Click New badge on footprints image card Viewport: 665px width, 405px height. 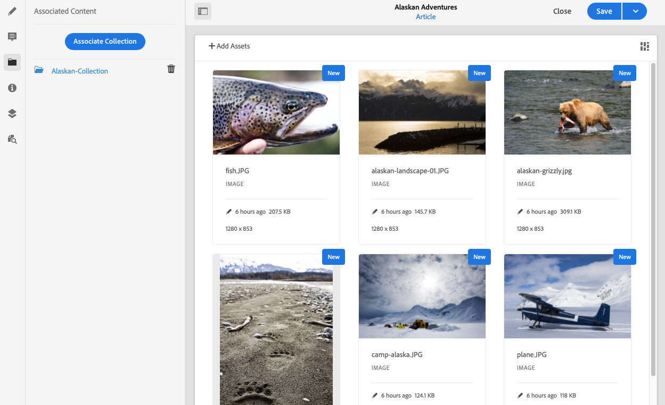click(334, 257)
